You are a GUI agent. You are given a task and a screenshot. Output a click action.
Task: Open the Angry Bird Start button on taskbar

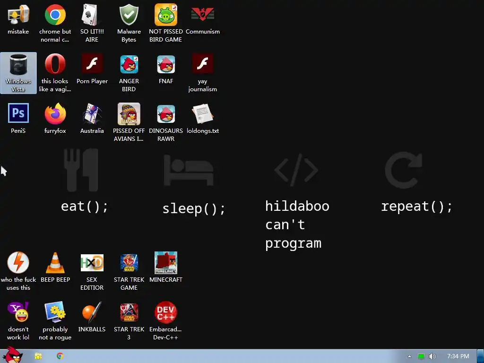click(x=12, y=355)
